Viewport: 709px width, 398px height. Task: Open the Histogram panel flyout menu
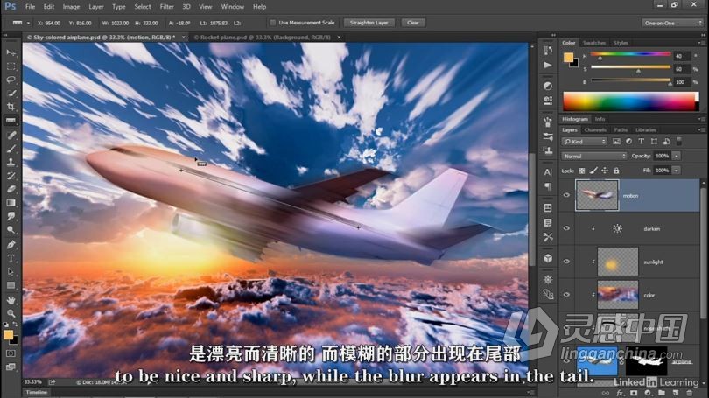pyautogui.click(x=701, y=119)
